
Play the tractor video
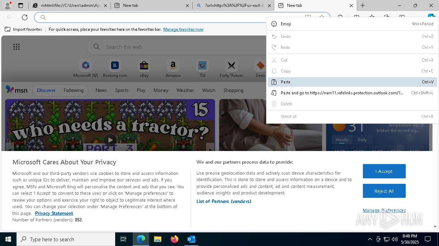coord(110,140)
